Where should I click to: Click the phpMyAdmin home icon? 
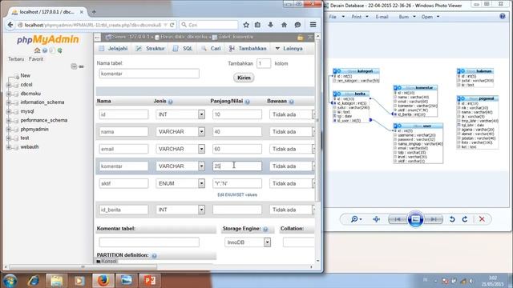tap(37, 50)
